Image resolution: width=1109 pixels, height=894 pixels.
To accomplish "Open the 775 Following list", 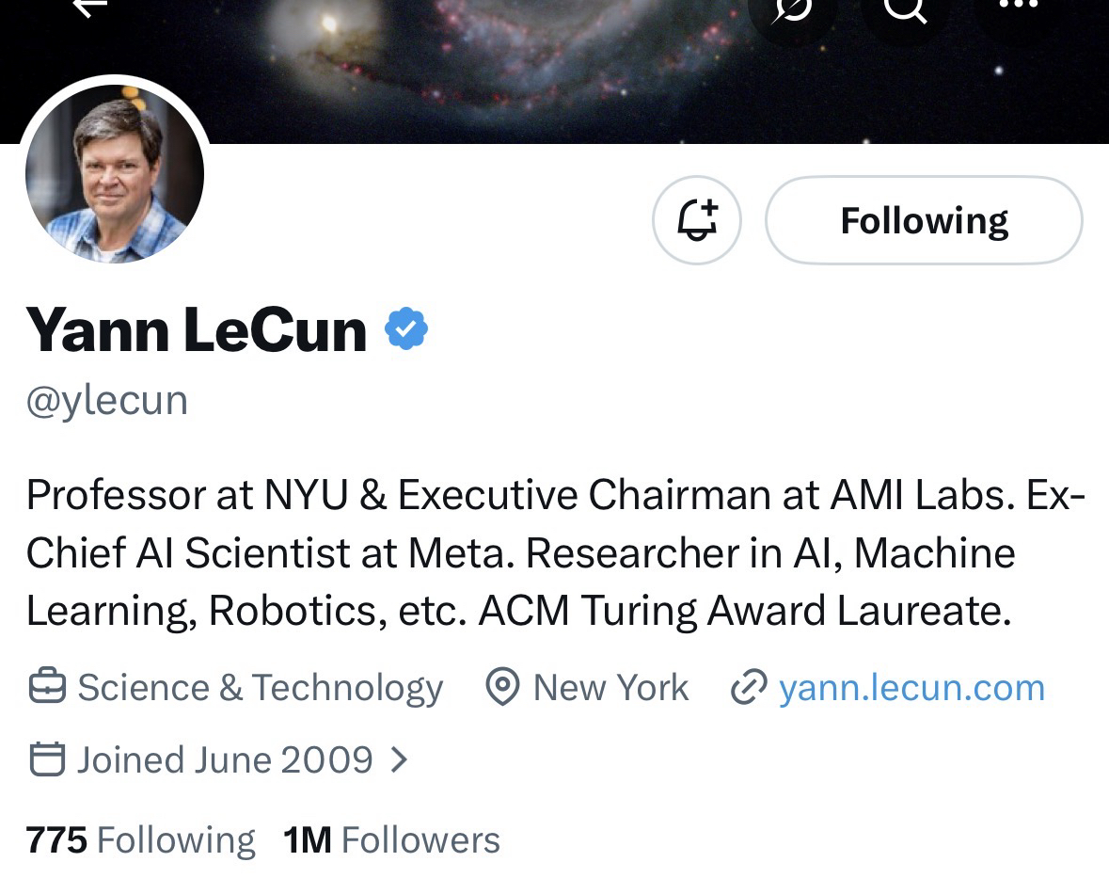I will 140,839.
